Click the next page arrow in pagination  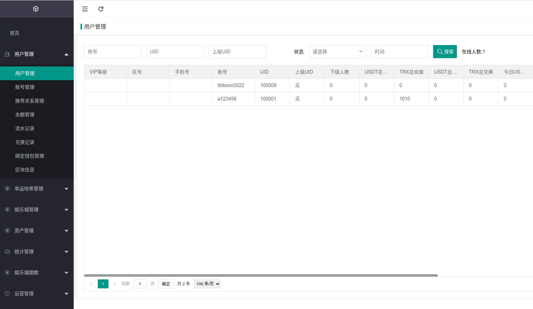[115, 284]
